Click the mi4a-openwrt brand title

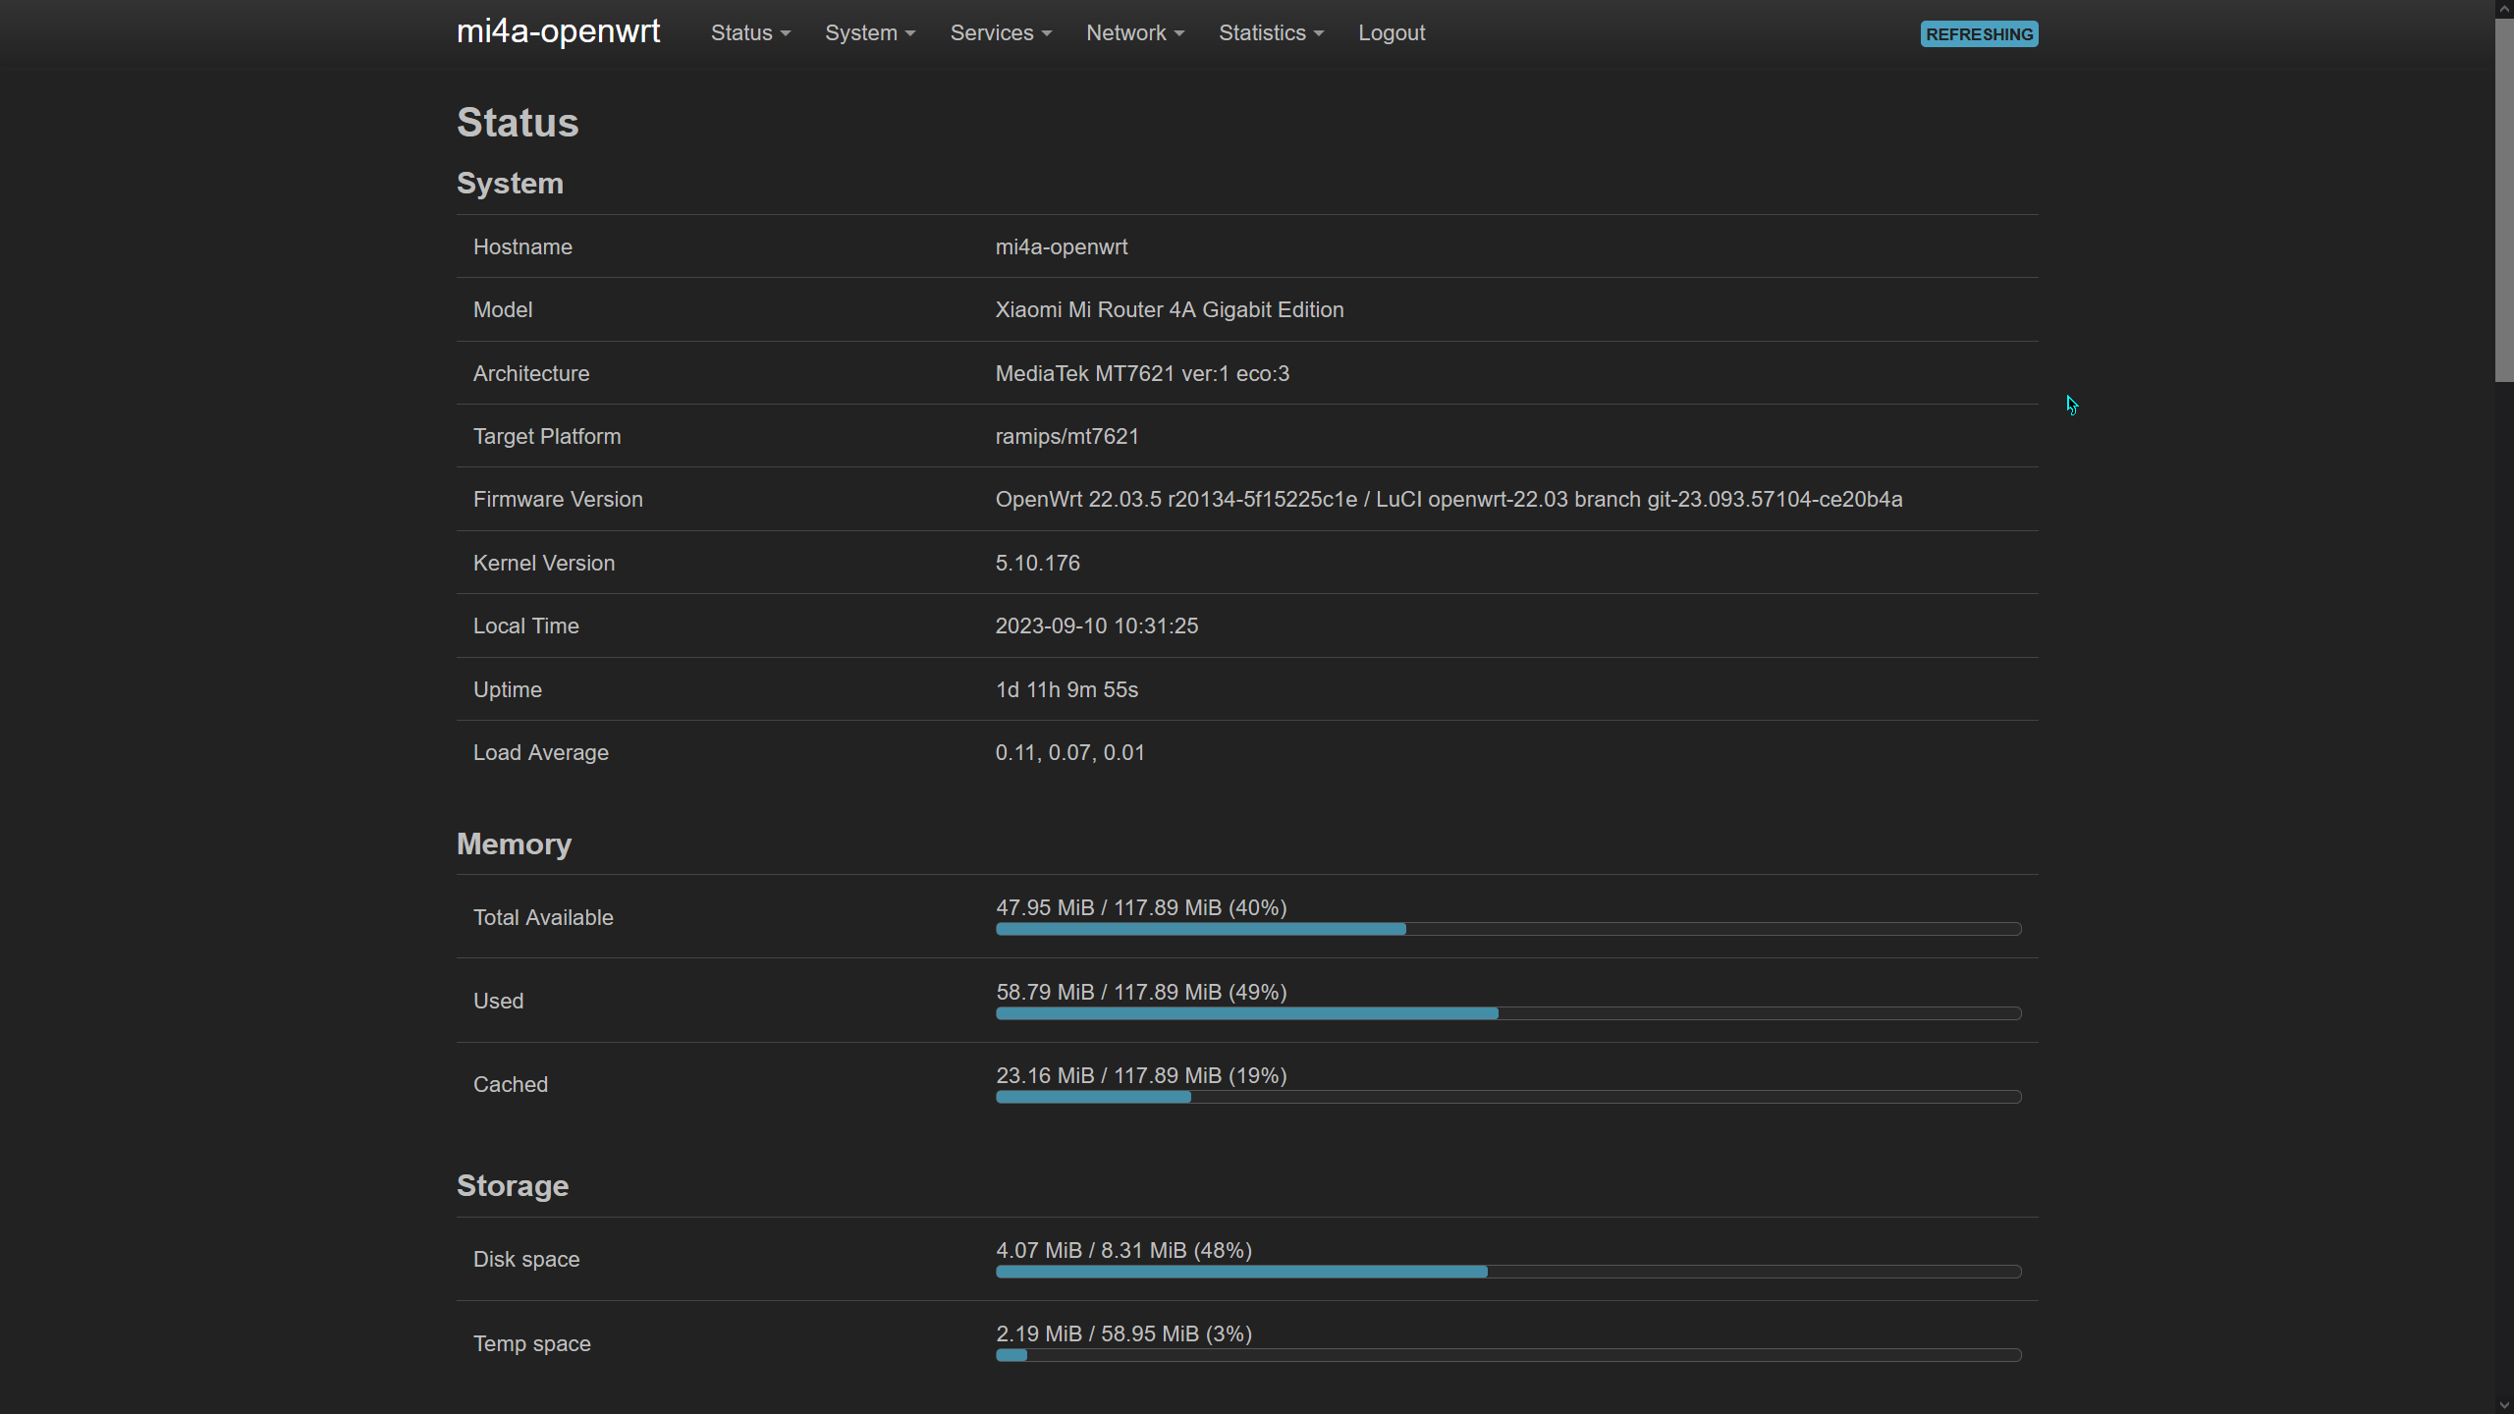[x=558, y=31]
